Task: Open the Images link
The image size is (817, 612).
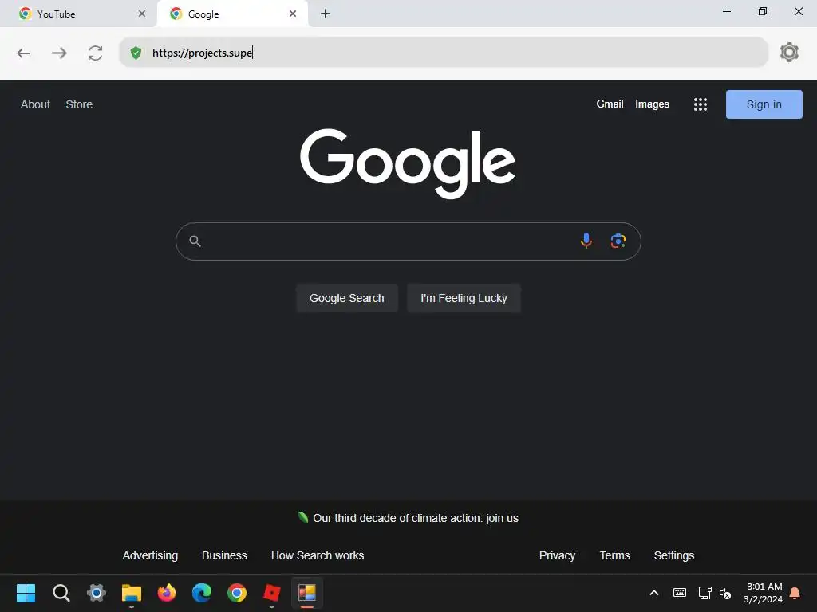Action: (x=652, y=104)
